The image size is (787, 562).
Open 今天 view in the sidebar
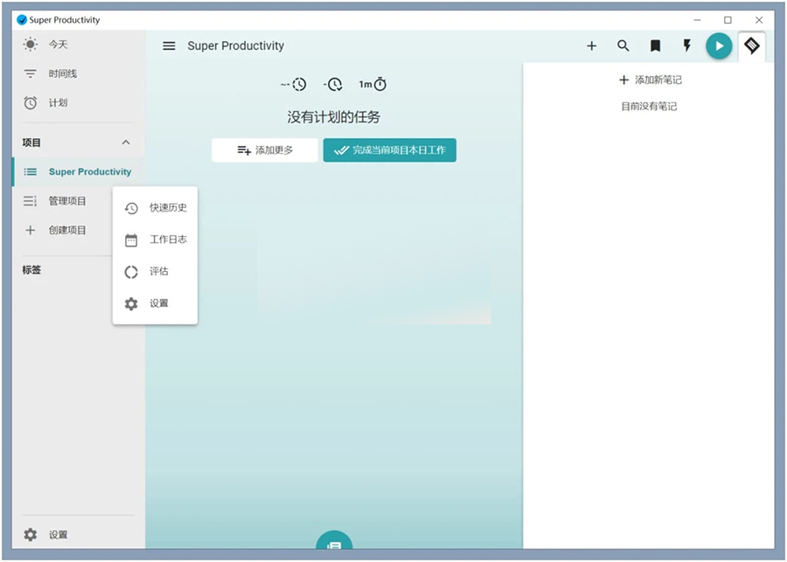(x=58, y=45)
